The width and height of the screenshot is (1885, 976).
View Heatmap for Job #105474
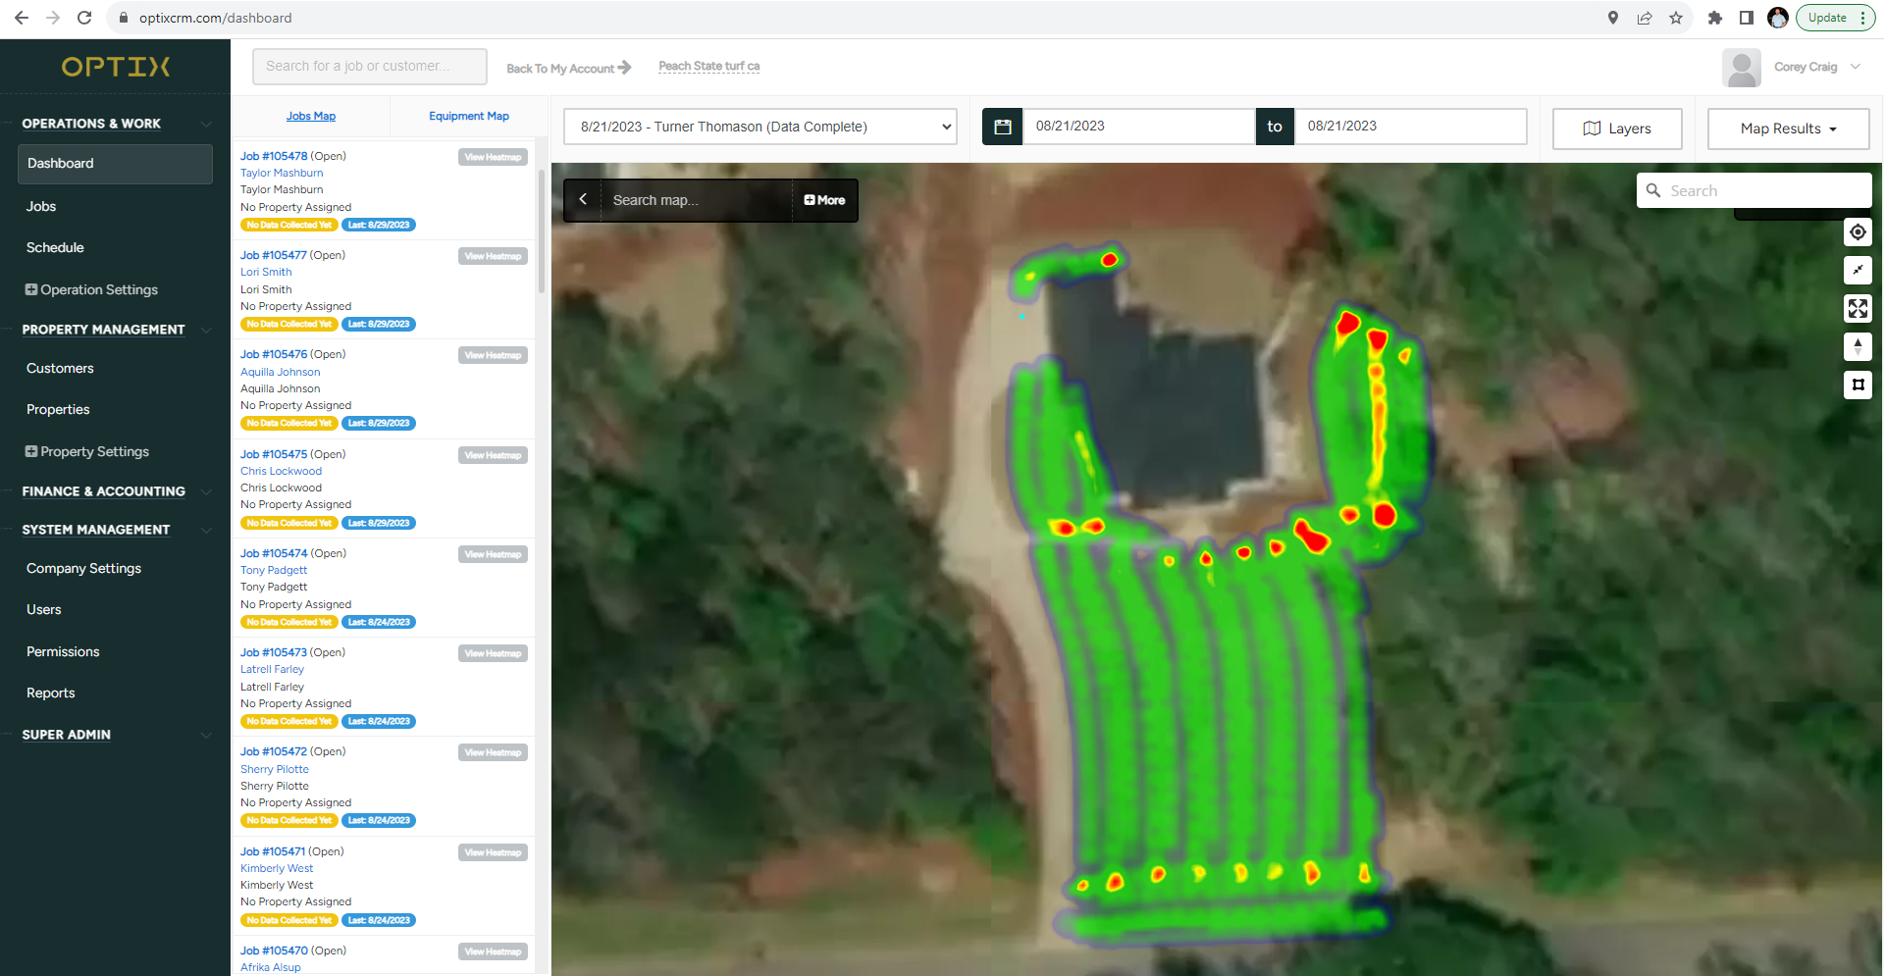tap(493, 554)
